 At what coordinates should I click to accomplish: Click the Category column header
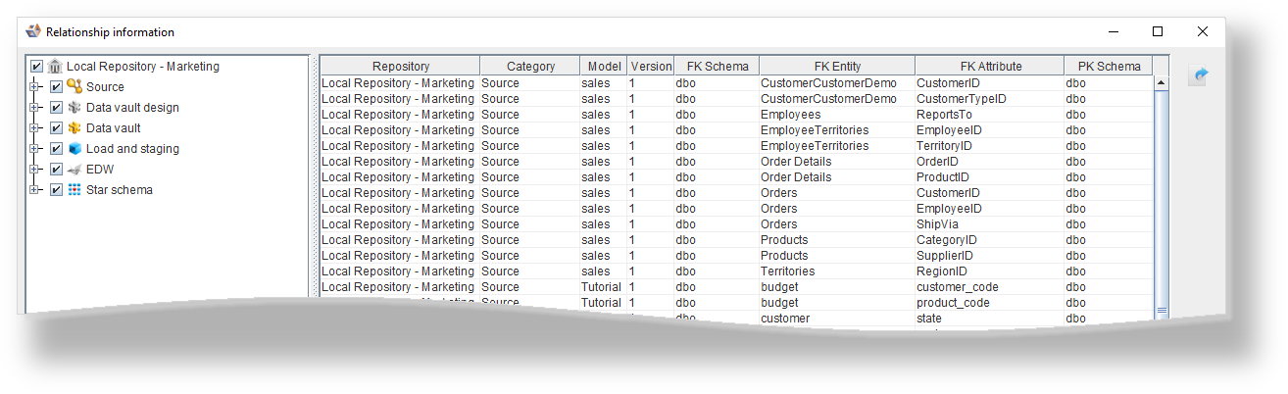pos(530,66)
